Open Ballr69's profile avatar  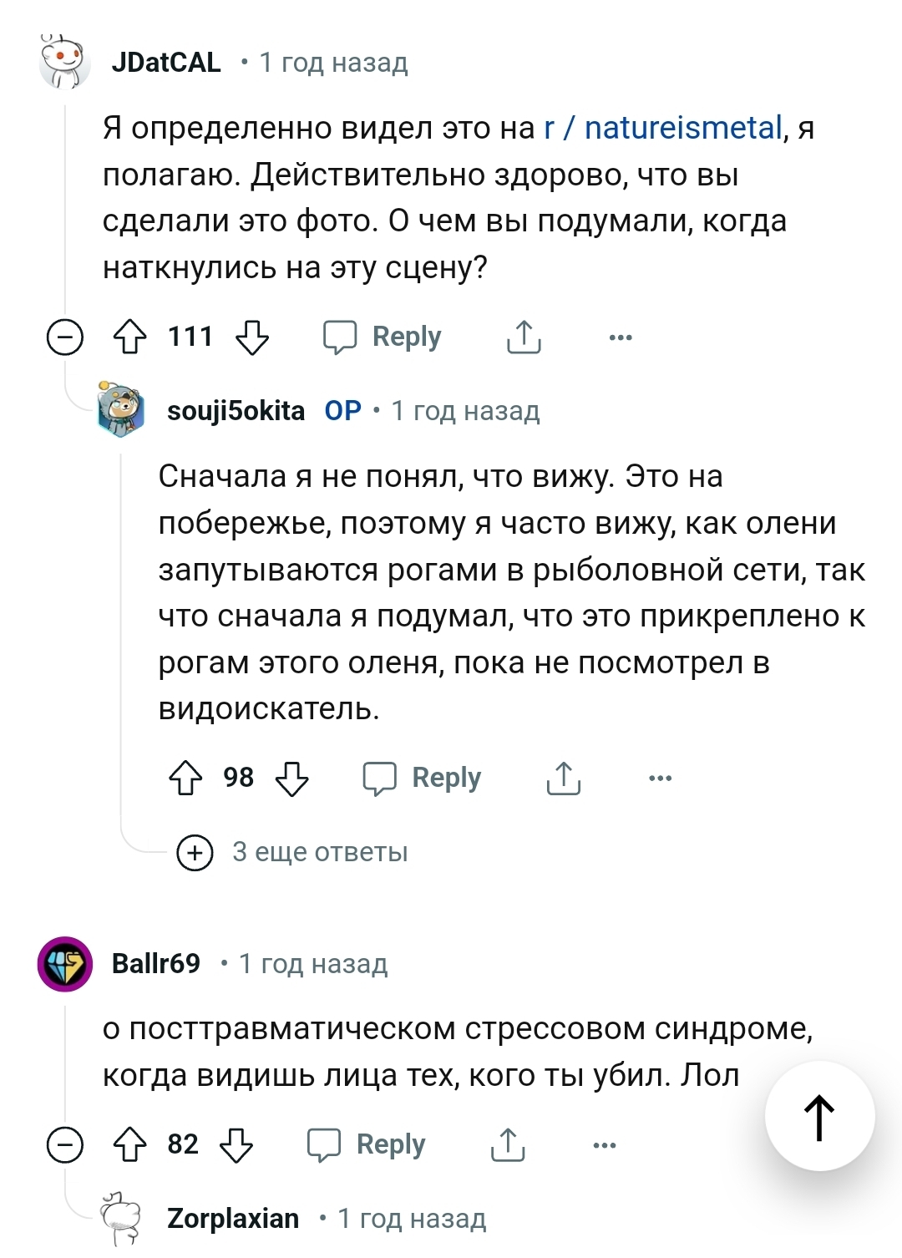coord(65,964)
